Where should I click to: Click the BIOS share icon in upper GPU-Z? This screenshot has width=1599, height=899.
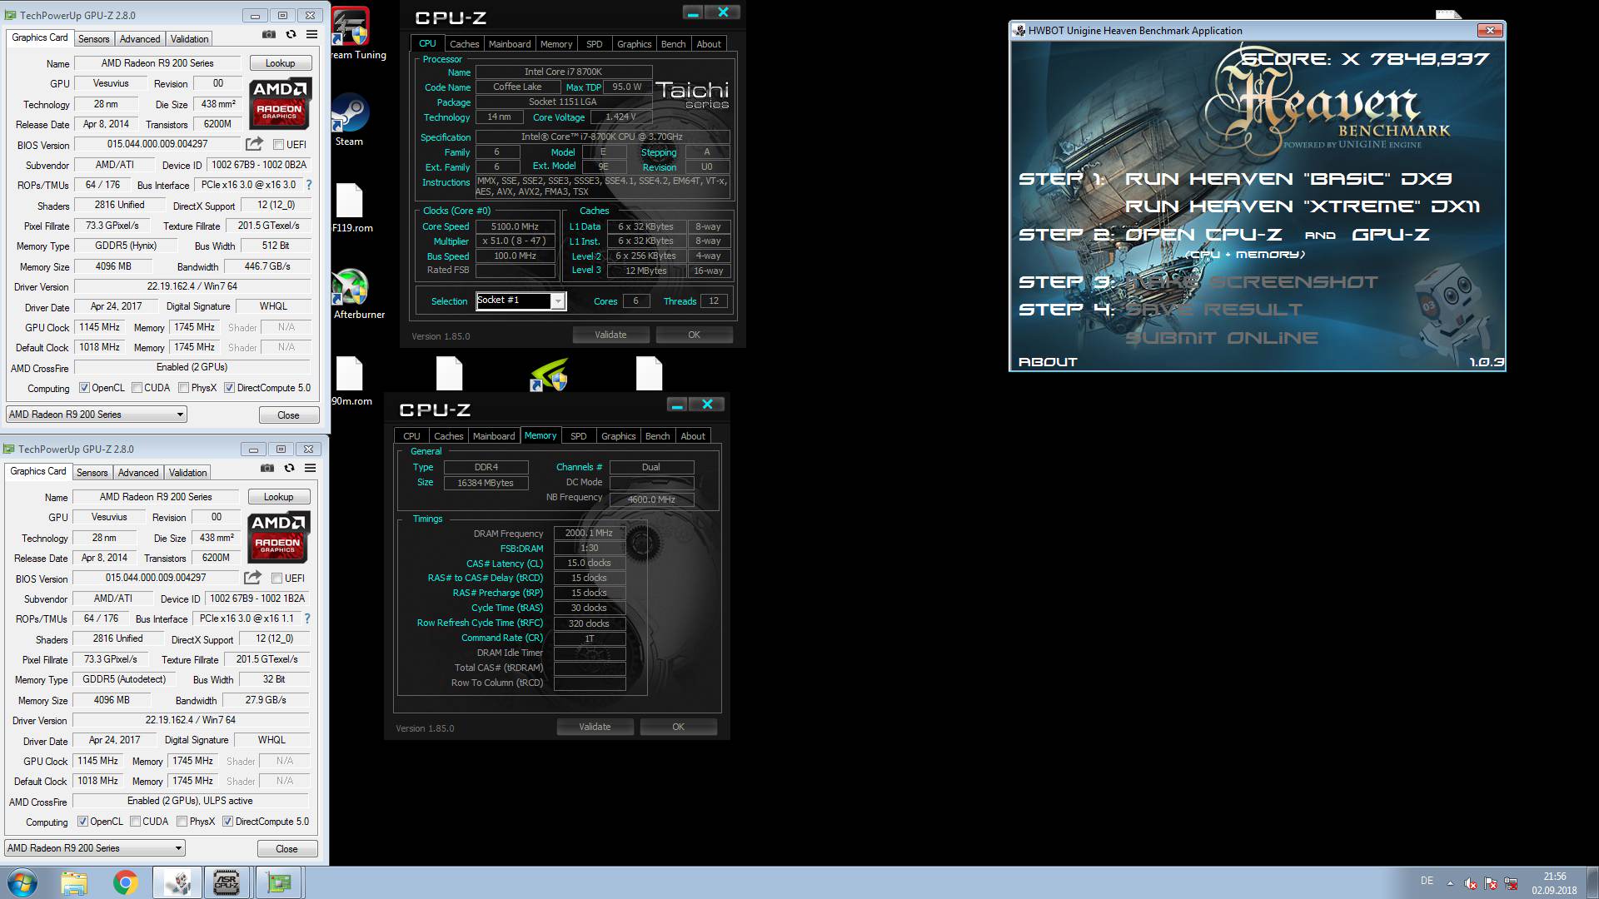254,144
